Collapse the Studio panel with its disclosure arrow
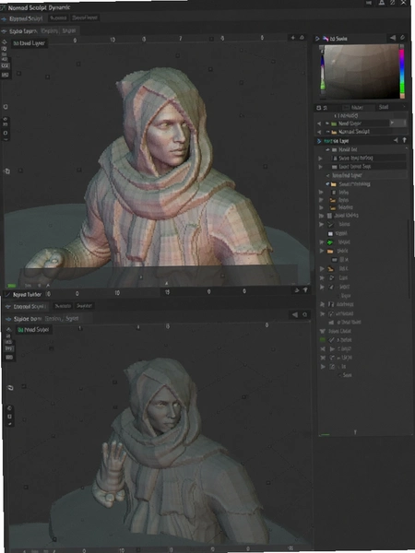This screenshot has width=415, height=553. pos(317,39)
